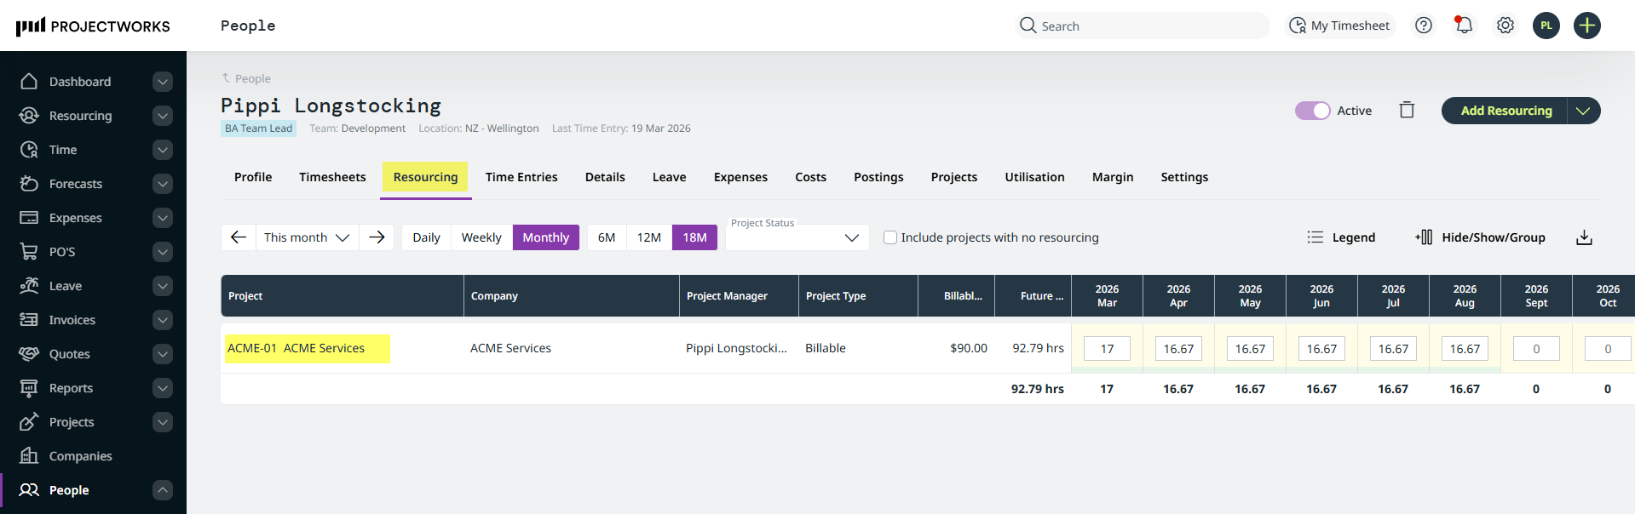Viewport: 1635px width, 514px height.
Task: Open the Invoices sidebar icon
Action: [x=29, y=320]
